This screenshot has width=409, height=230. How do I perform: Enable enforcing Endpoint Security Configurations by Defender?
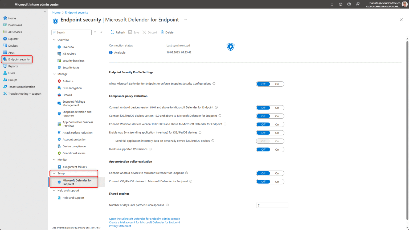(x=277, y=84)
